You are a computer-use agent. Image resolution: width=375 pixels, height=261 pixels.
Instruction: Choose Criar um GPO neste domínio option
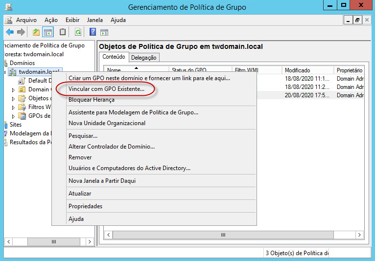coord(149,78)
